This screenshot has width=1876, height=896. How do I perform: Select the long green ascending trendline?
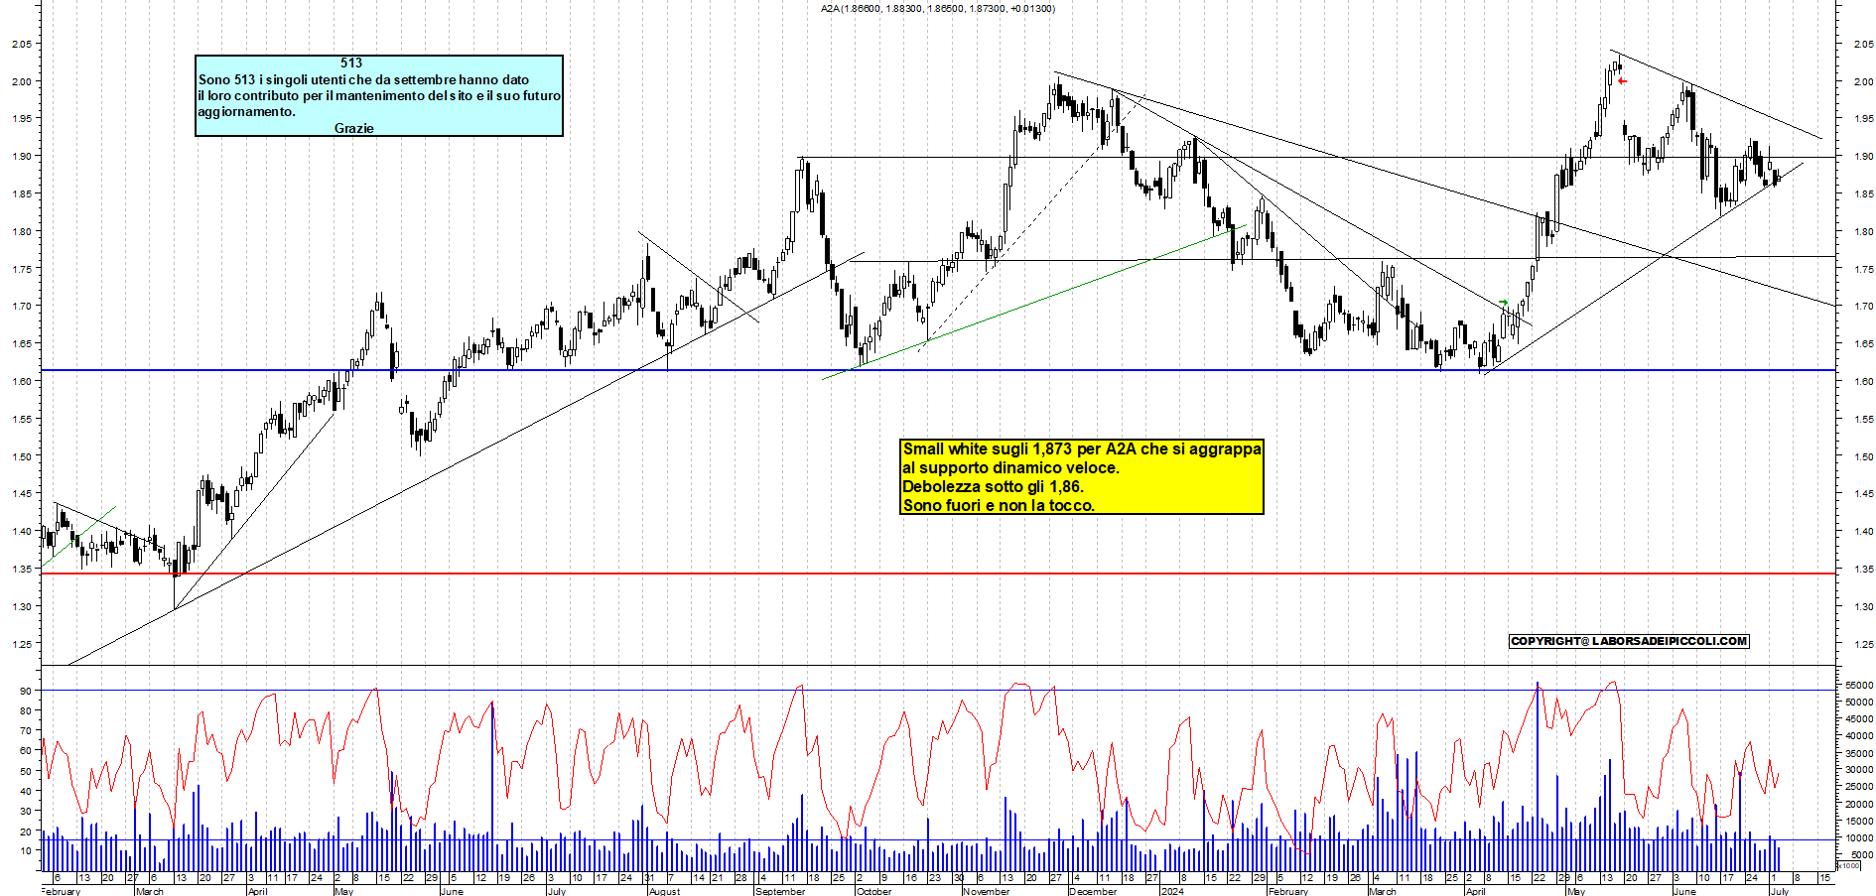[x=1033, y=302]
